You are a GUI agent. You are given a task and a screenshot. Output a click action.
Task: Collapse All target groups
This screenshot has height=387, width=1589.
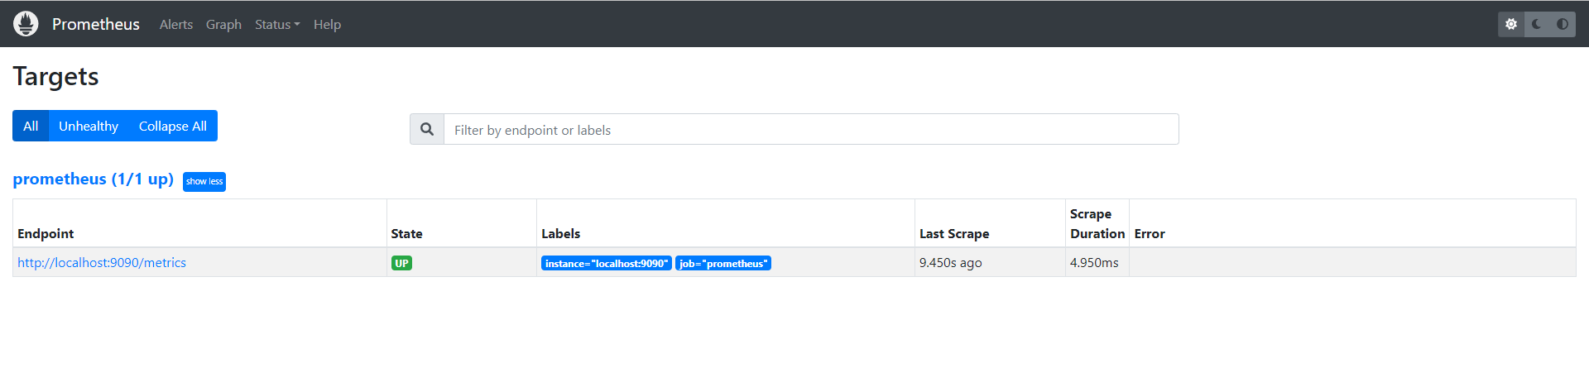click(x=173, y=126)
